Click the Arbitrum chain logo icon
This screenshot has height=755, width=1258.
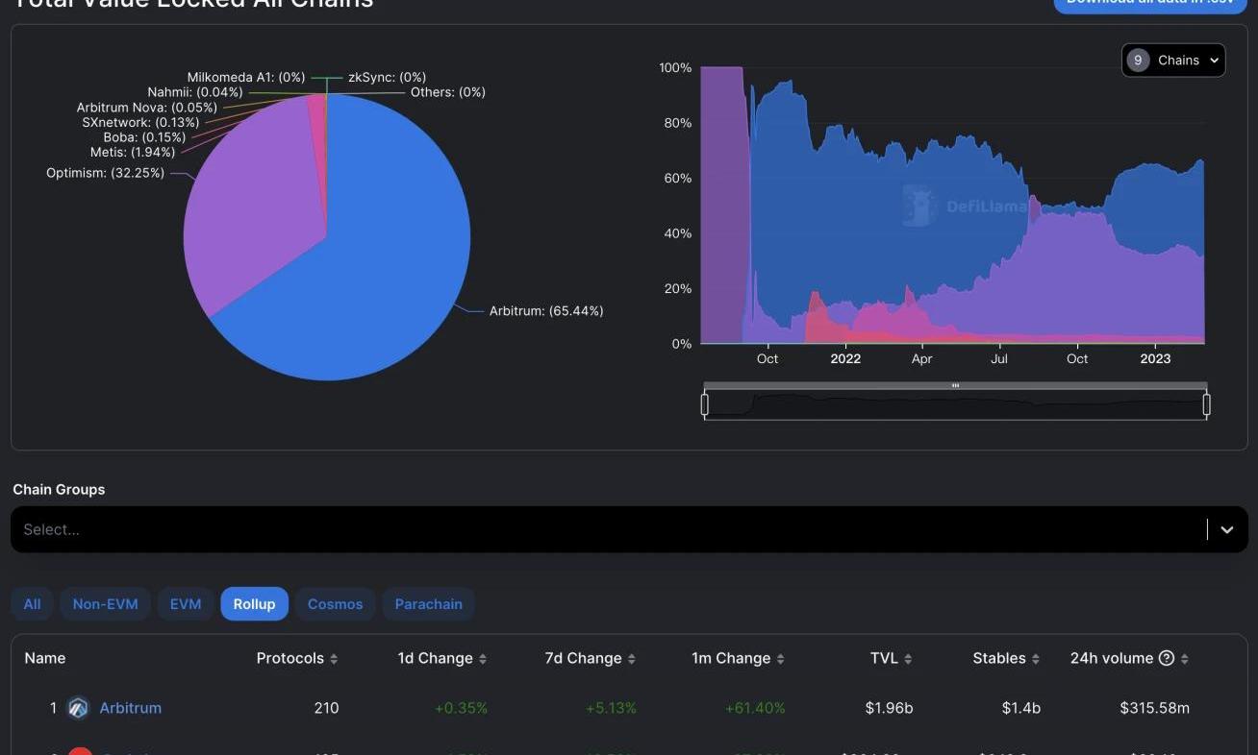(78, 708)
